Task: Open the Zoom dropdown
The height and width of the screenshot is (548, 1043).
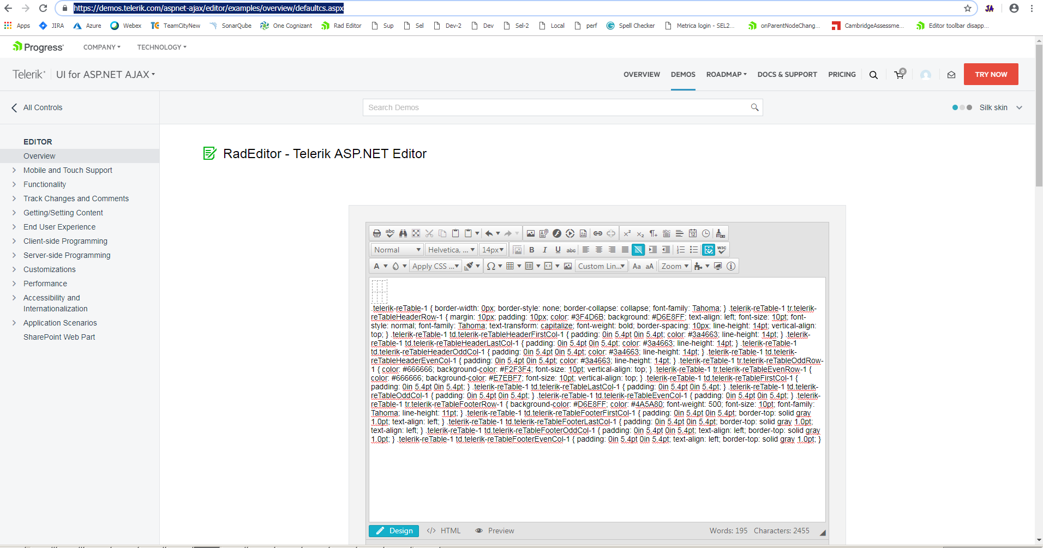Action: [675, 266]
